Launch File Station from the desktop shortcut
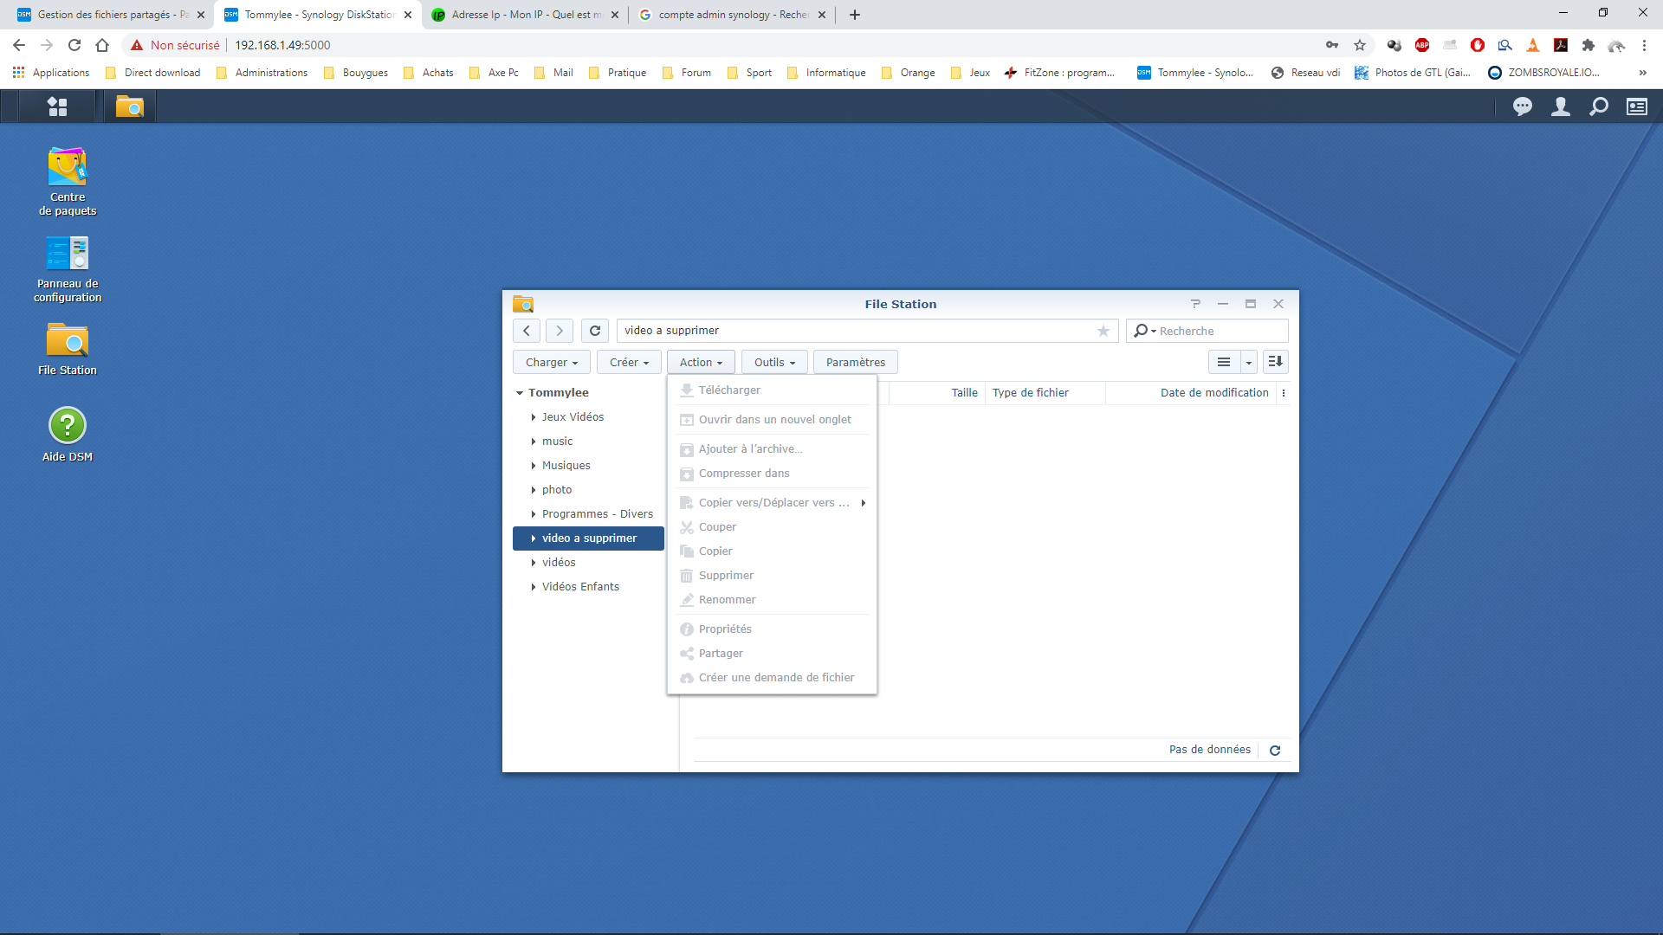Screen dimensions: 1663x935 click(x=68, y=349)
